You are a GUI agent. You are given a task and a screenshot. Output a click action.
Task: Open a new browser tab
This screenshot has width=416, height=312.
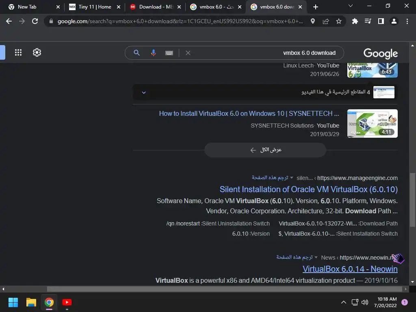pos(315,7)
